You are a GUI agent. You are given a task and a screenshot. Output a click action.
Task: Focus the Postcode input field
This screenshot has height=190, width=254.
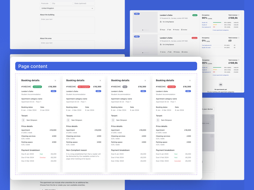[x=45, y=3]
